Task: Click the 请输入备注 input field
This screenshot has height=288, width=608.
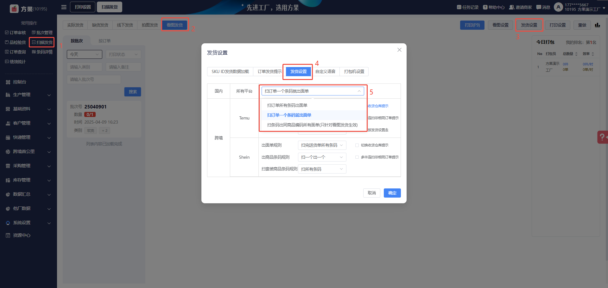Action: 123,67
